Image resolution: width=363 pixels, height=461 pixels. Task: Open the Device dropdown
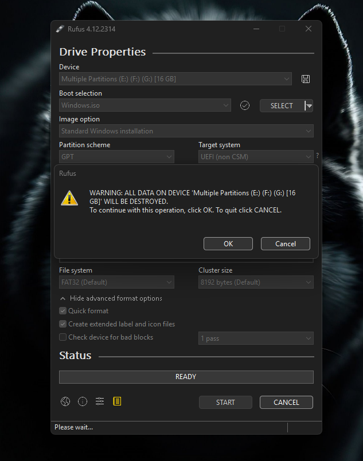coord(175,79)
